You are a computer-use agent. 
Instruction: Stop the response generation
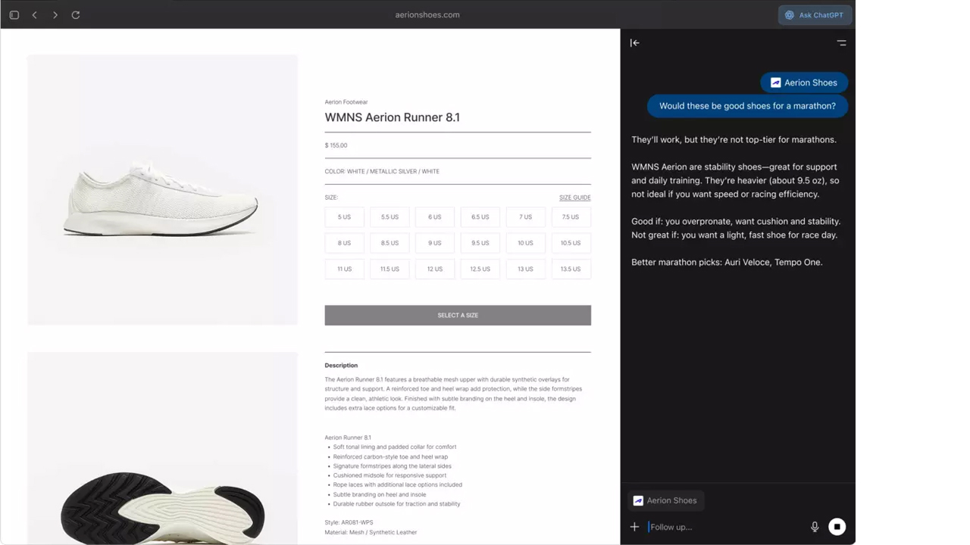(837, 527)
